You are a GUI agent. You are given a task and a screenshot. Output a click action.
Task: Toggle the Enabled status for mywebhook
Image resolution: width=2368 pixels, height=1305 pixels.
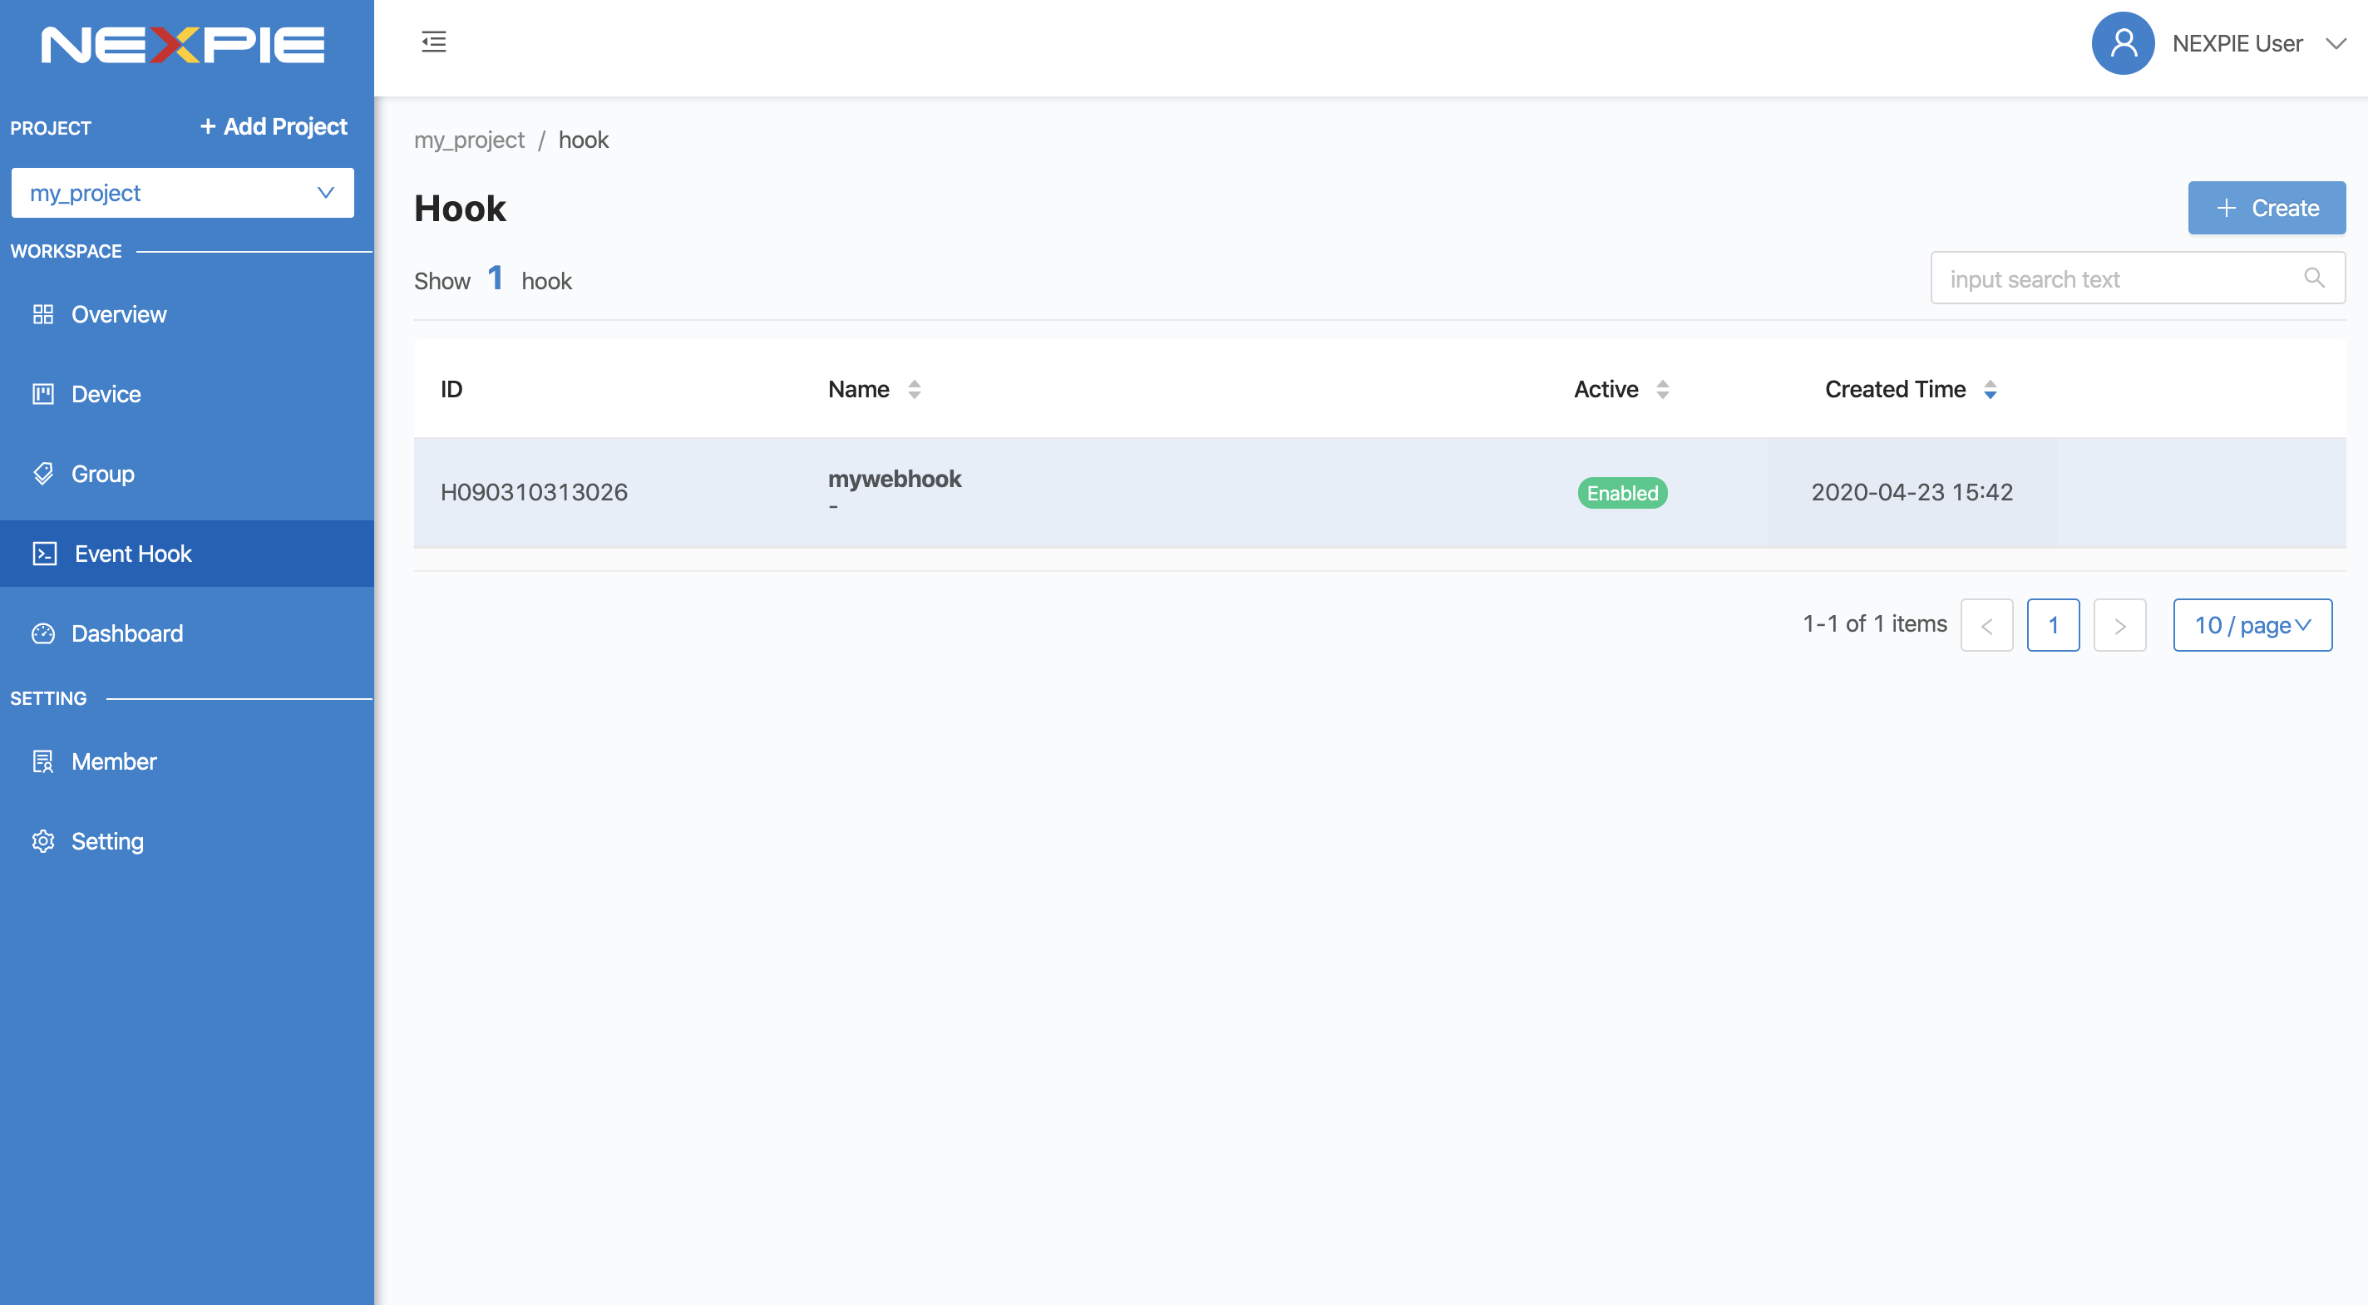pos(1622,490)
